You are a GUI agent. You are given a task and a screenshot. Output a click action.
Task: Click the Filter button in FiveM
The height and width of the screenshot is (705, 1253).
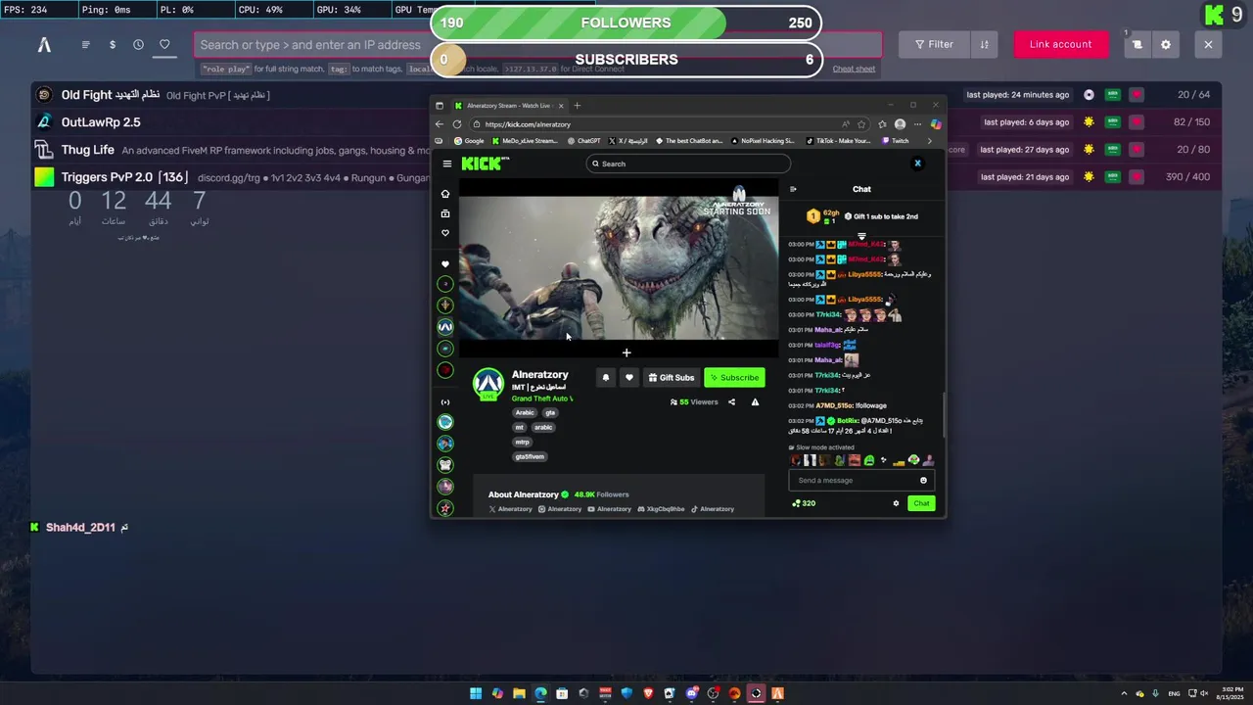934,44
